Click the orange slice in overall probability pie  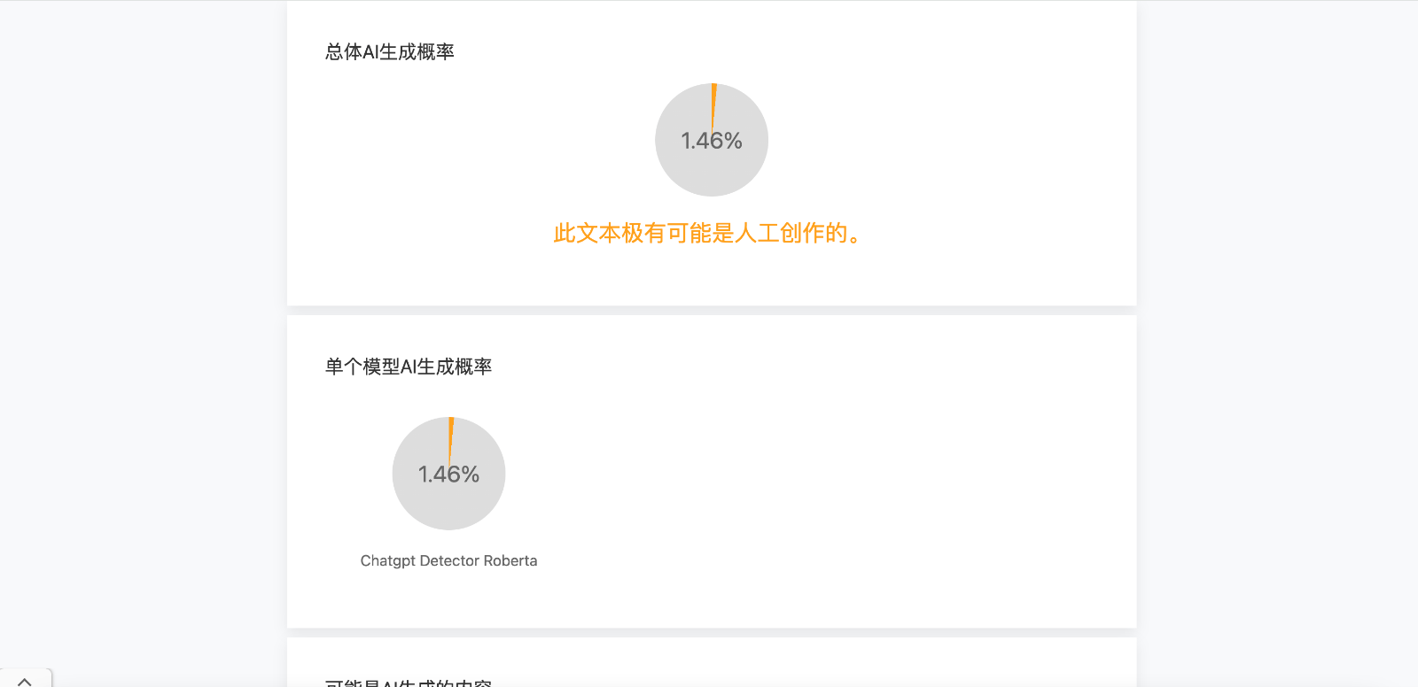713,97
